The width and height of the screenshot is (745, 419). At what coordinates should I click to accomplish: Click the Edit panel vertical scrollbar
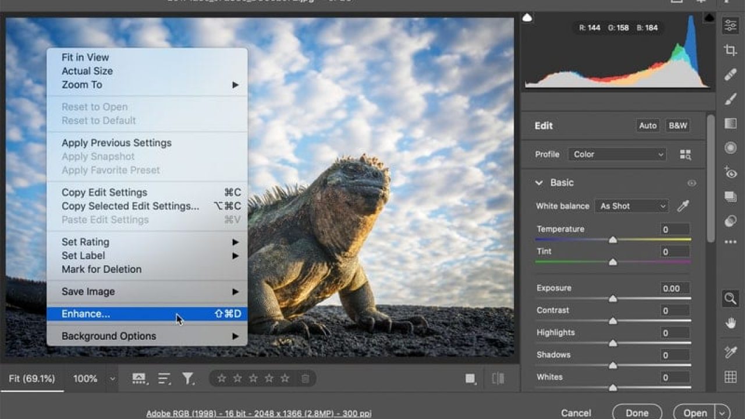click(711, 178)
